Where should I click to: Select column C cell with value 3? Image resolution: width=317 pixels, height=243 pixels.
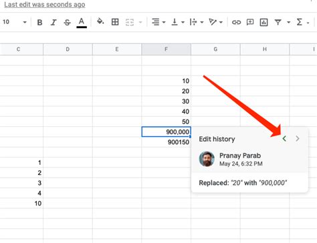click(21, 183)
